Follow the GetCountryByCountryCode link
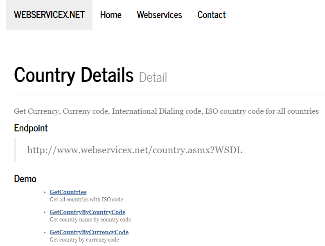The image size is (325, 246). (x=88, y=212)
